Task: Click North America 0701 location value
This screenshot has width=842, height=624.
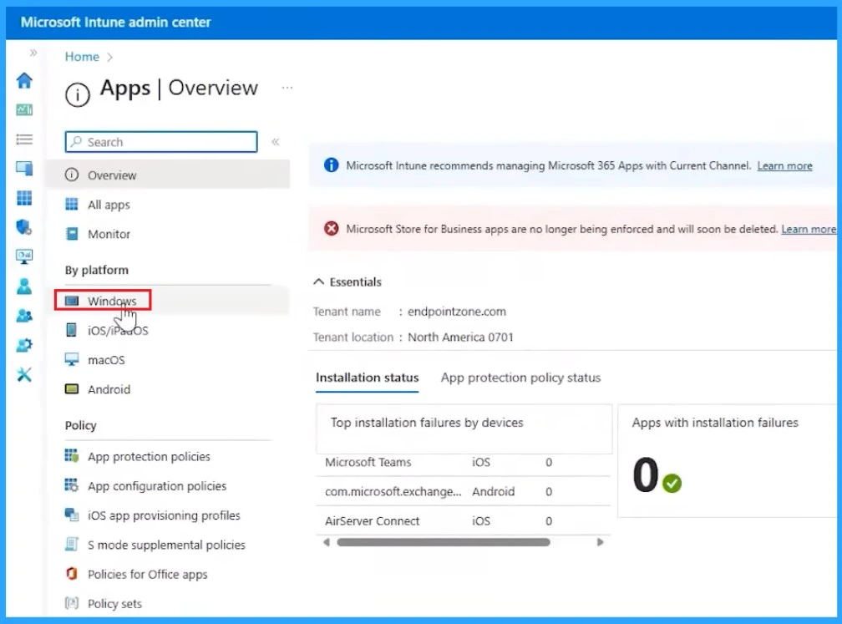Action: pyautogui.click(x=460, y=337)
